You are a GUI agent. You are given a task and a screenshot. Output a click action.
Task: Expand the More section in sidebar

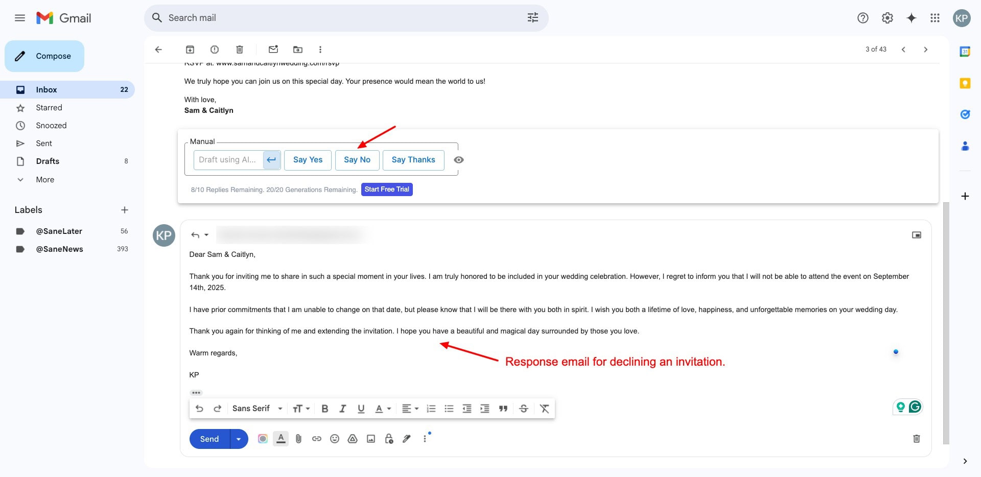(45, 180)
